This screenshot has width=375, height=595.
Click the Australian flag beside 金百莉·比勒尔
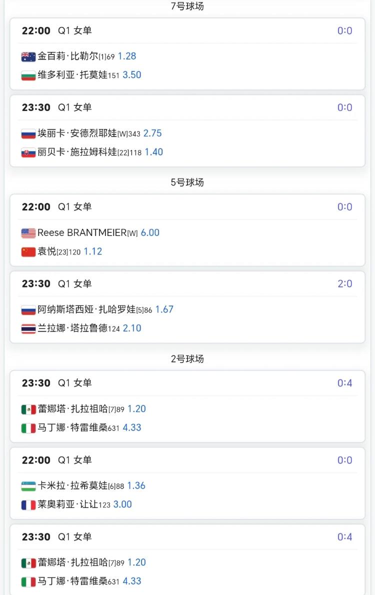coord(28,57)
